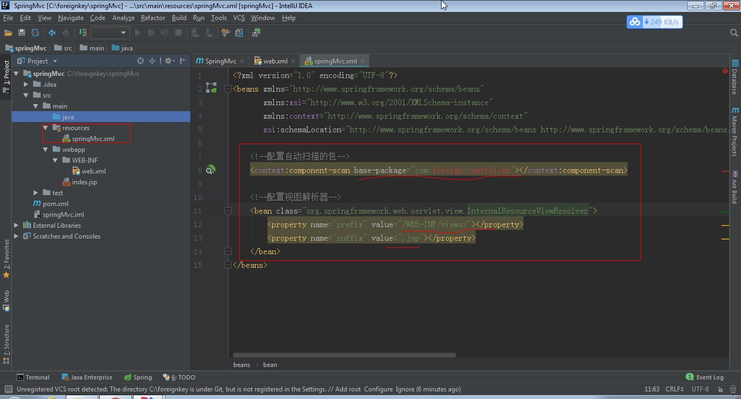This screenshot has width=741, height=399.
Task: Collapse the springMvc root tree node
Action: click(x=16, y=74)
